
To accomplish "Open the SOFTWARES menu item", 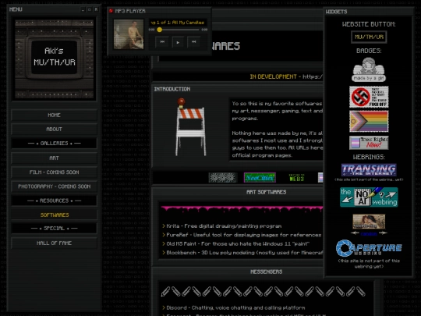I will coord(54,215).
